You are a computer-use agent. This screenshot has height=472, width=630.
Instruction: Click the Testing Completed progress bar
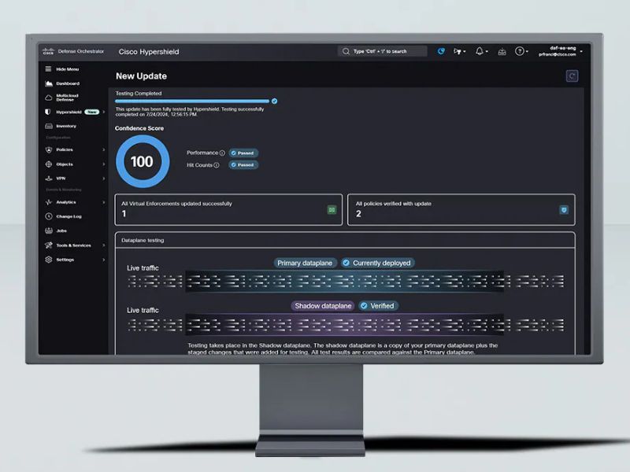[193, 101]
